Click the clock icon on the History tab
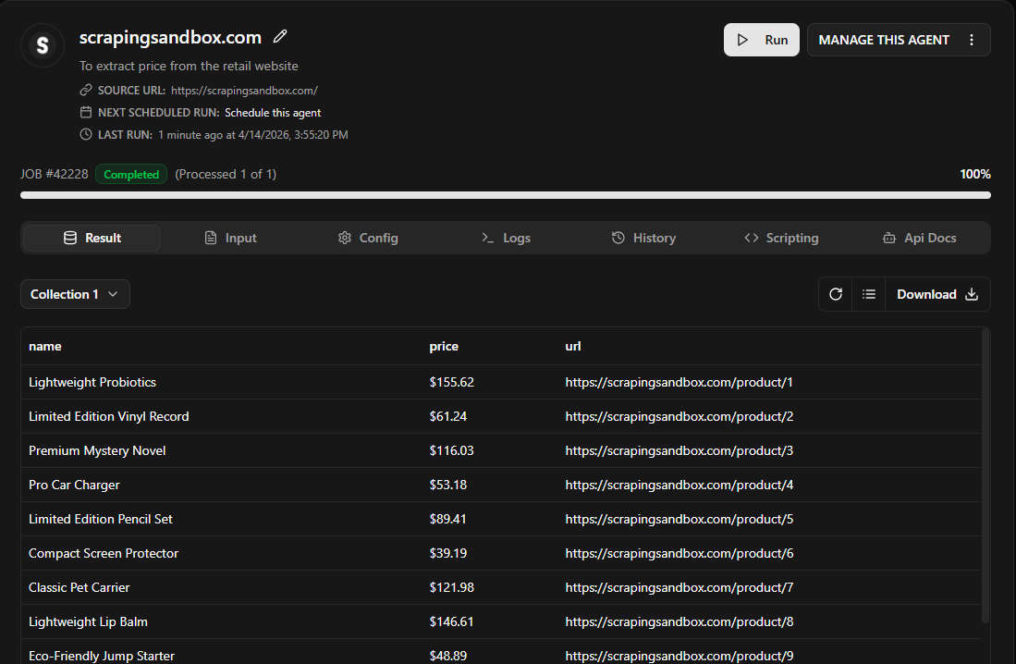 (x=617, y=237)
